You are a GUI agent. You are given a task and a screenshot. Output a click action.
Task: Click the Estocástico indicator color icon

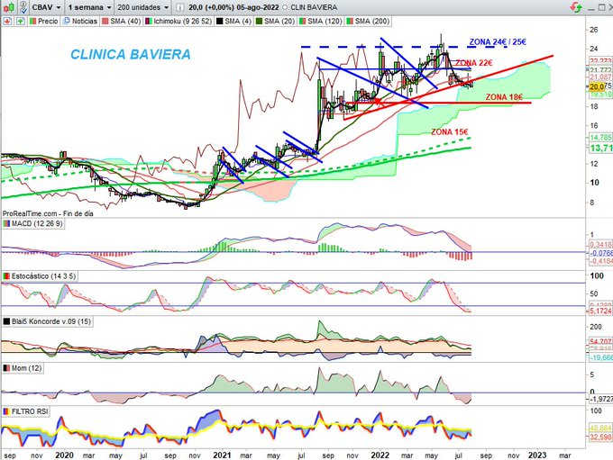[x=5, y=275]
